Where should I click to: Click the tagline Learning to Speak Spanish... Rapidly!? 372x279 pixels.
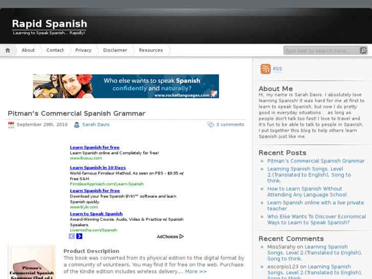(49, 33)
